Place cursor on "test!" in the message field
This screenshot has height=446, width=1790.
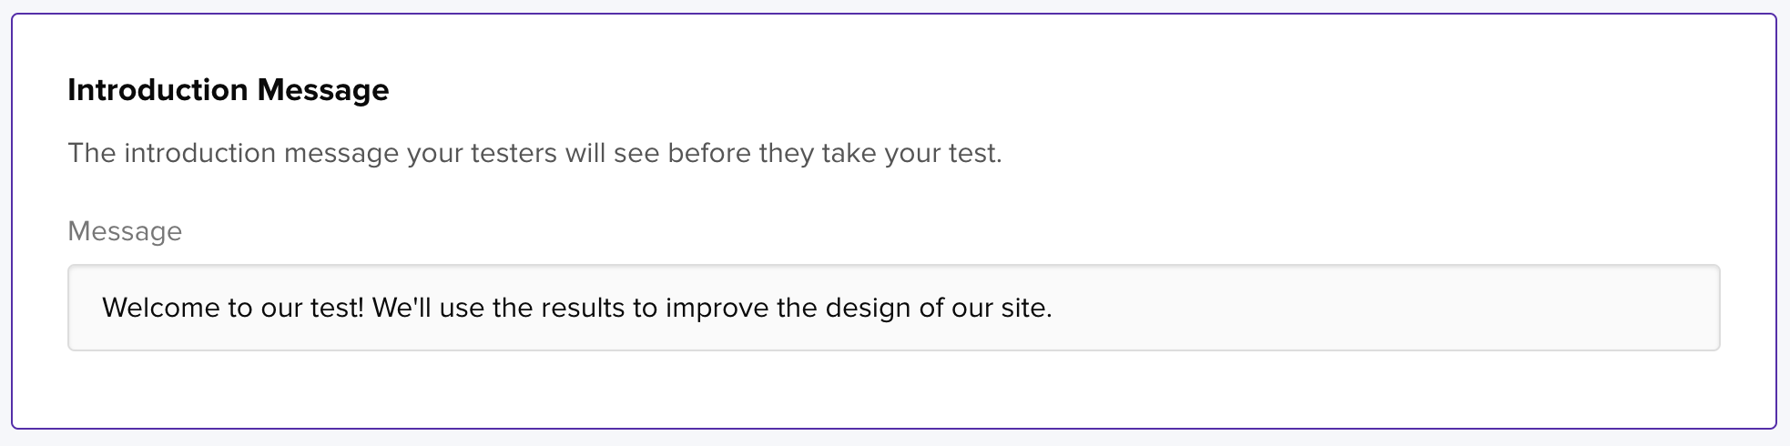click(x=337, y=308)
